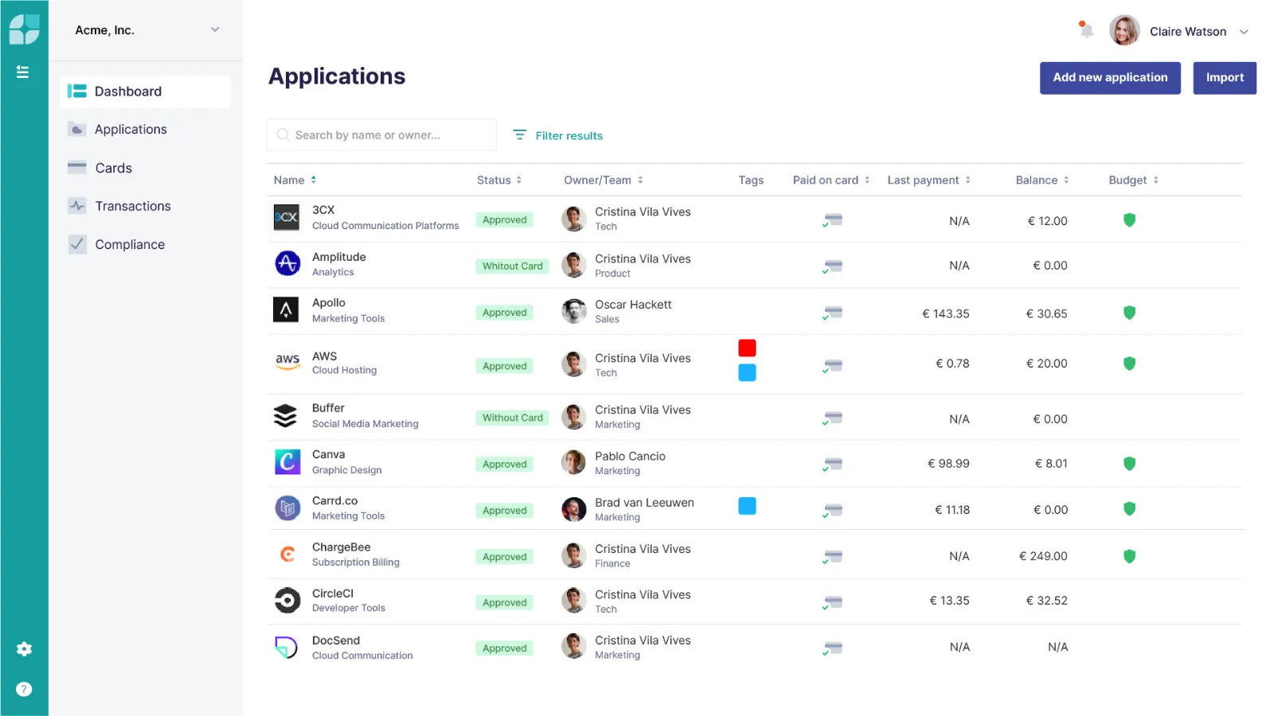Toggle the sidebar collapse control
Image resolution: width=1274 pixels, height=716 pixels.
24,71
